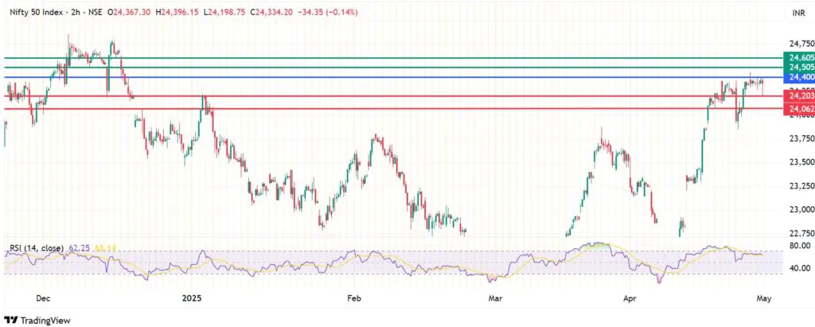The image size is (815, 327).
Task: Select the blue 24,400 price label
Action: (798, 78)
